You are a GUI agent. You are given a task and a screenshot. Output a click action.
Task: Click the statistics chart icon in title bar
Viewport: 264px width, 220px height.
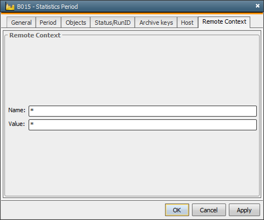click(10, 7)
